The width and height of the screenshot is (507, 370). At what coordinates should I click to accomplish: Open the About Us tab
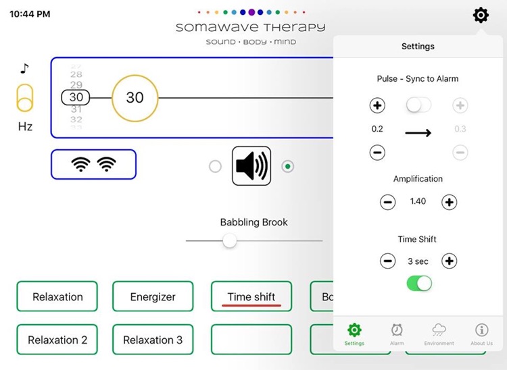(x=482, y=334)
